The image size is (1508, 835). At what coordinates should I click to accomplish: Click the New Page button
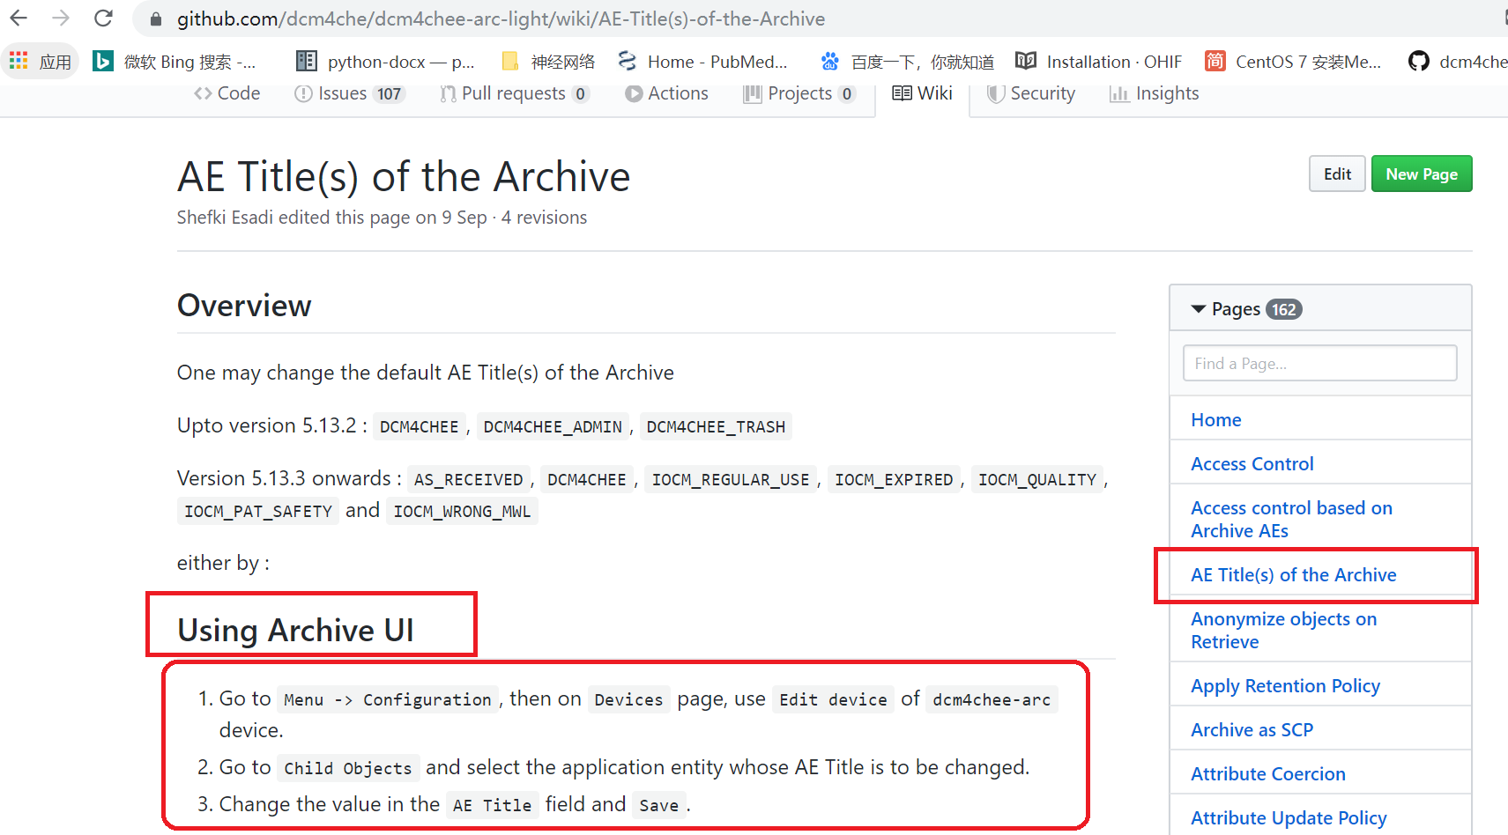pyautogui.click(x=1421, y=174)
